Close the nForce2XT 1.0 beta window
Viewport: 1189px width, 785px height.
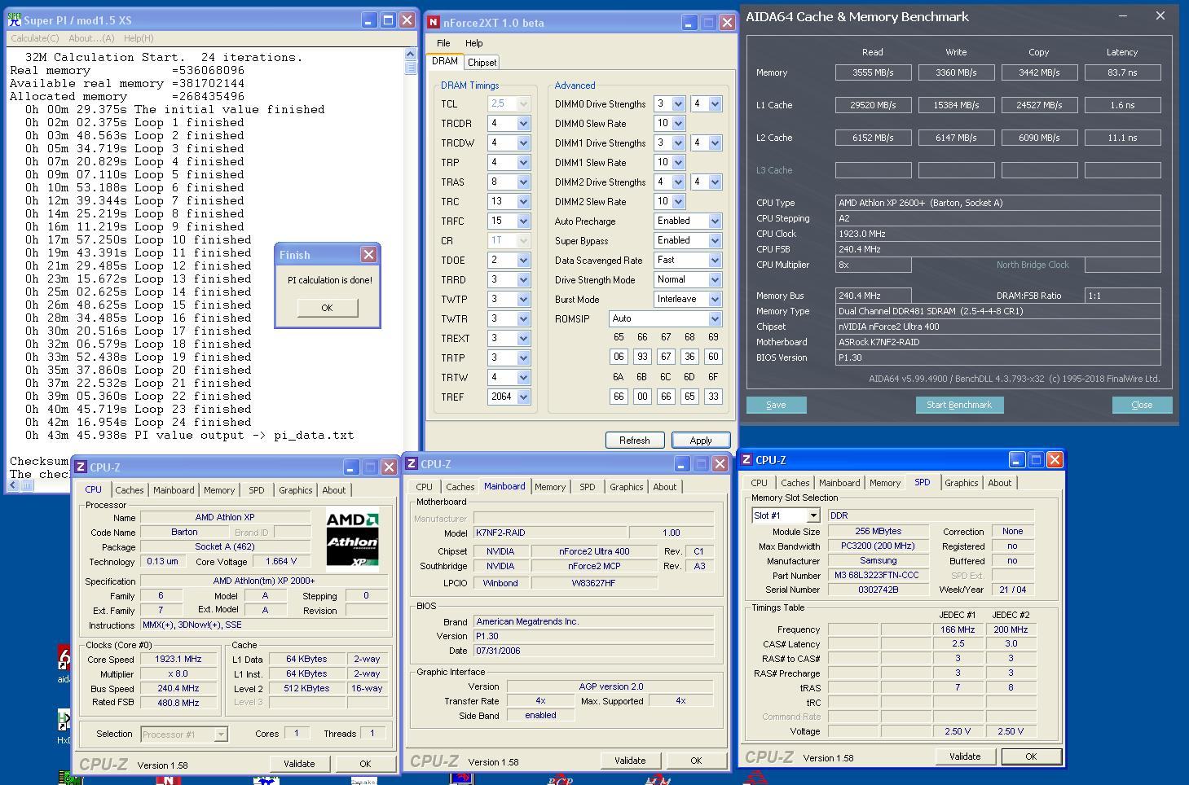pyautogui.click(x=727, y=23)
